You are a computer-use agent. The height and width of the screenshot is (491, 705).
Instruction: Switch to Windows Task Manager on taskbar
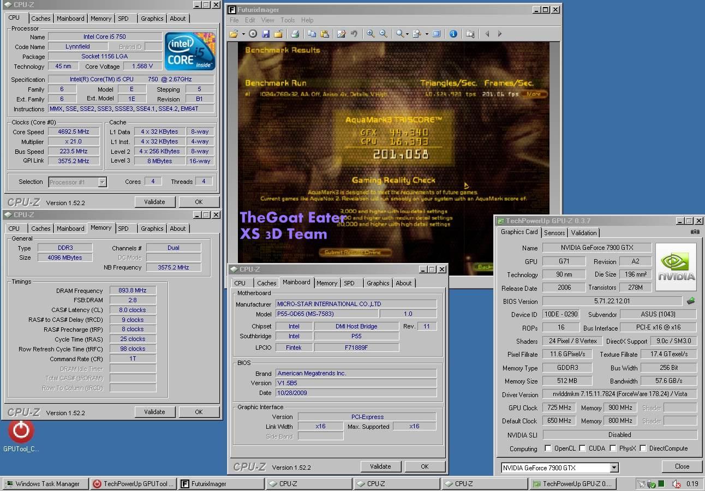click(45, 484)
